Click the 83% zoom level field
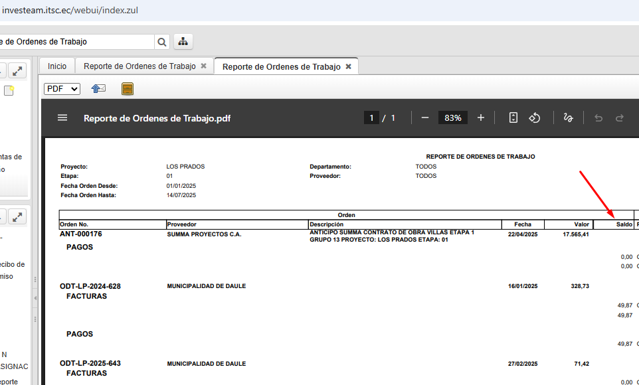The width and height of the screenshot is (639, 385). pyautogui.click(x=453, y=117)
